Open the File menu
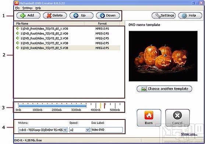Image resolution: width=205 pixels, height=144 pixels. pos(17,8)
